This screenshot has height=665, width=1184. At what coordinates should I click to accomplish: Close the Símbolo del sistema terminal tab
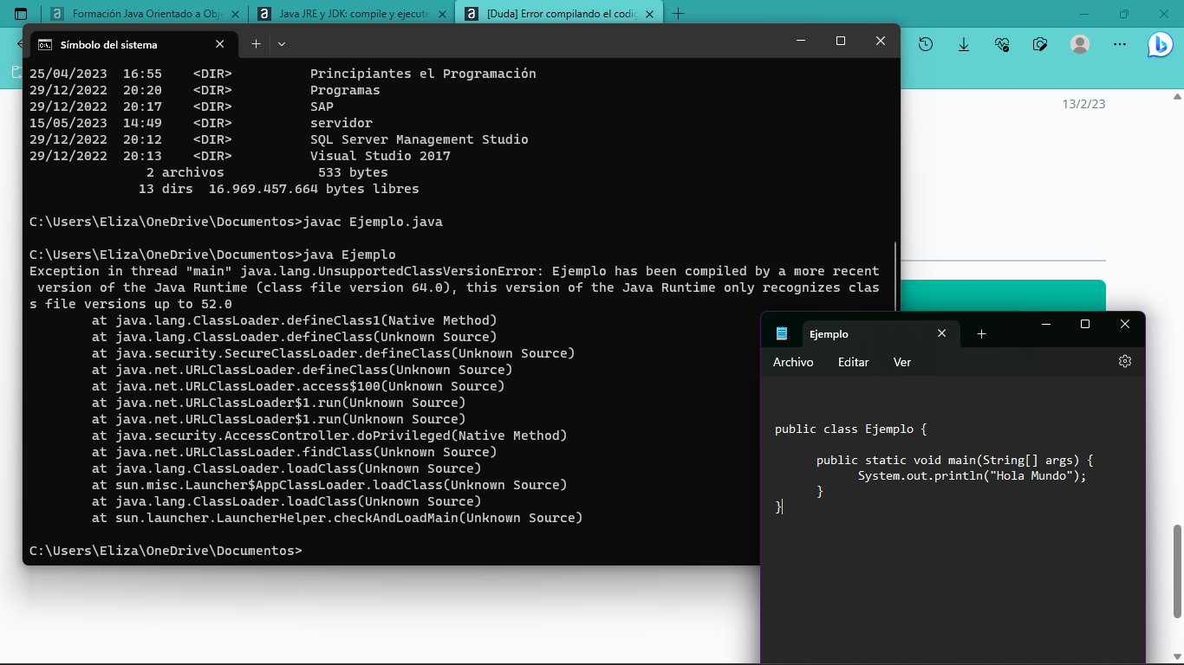tap(220, 44)
